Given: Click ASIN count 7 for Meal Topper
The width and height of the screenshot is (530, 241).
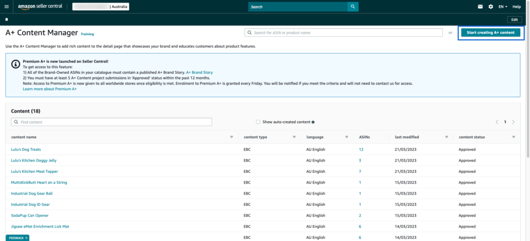Looking at the screenshot, I should [x=360, y=171].
